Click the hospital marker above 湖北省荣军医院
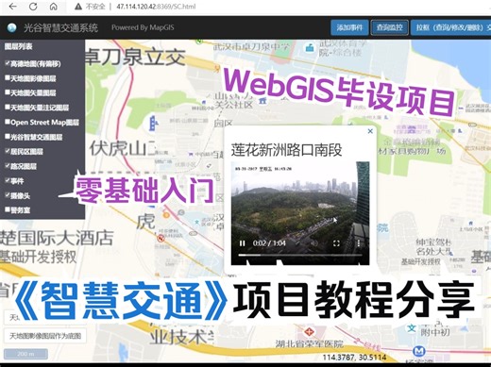 (x=308, y=331)
